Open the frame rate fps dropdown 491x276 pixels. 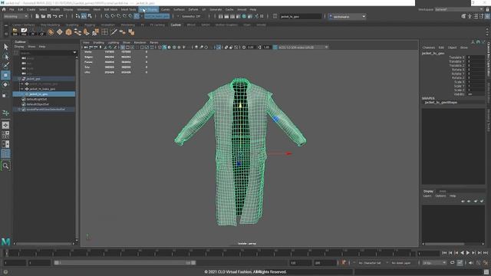click(434, 263)
